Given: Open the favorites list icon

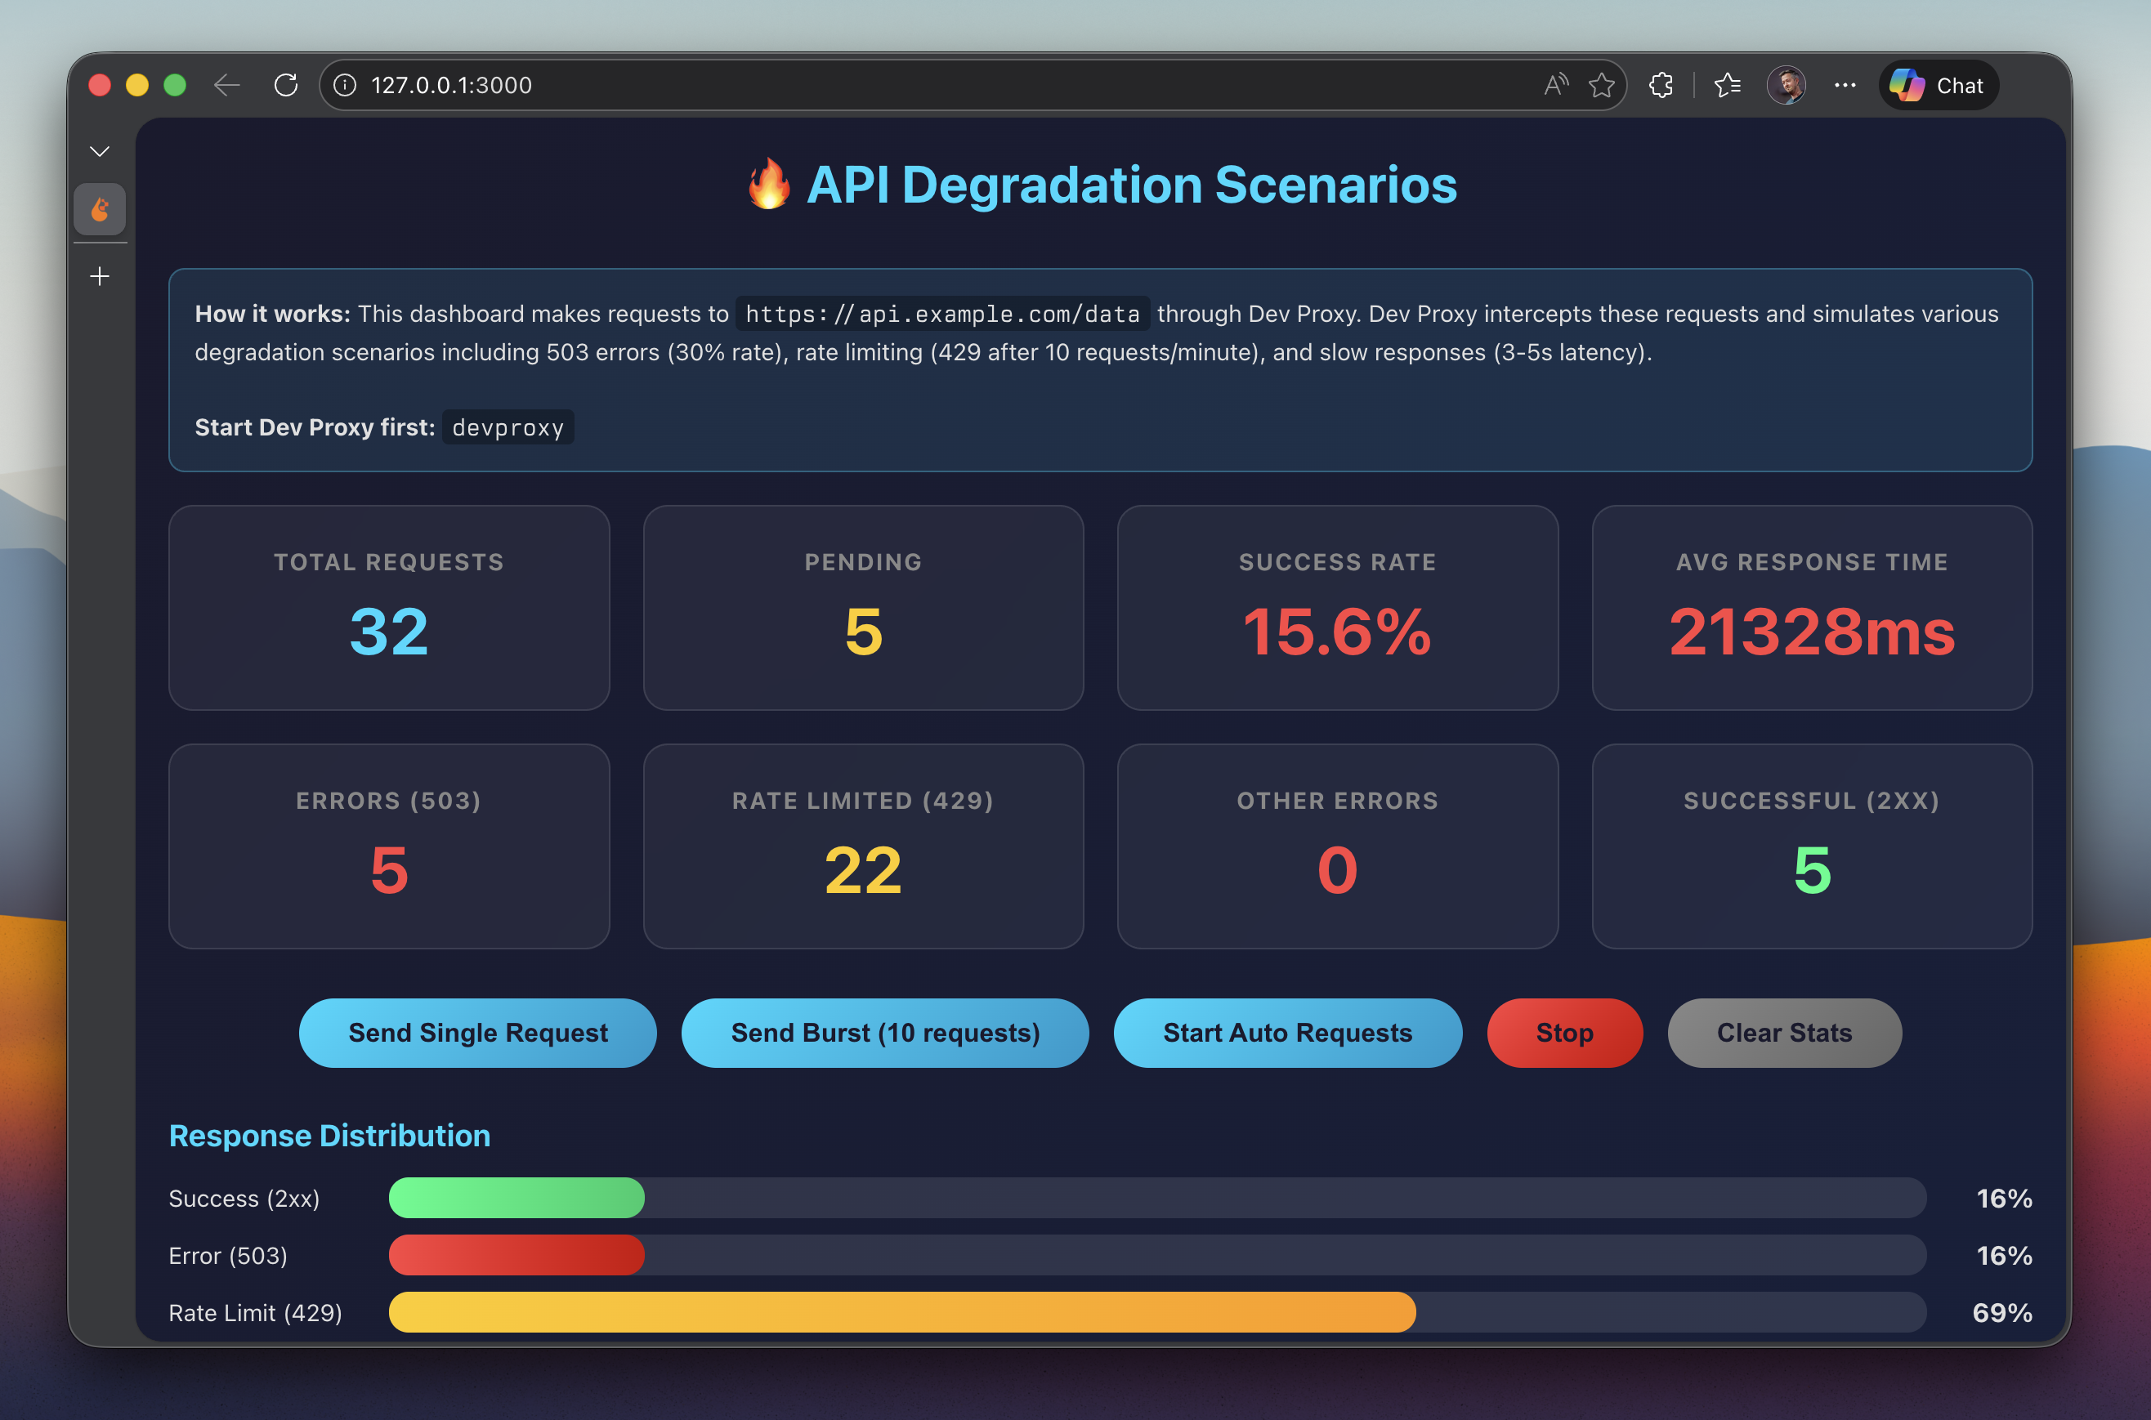Looking at the screenshot, I should point(1727,84).
